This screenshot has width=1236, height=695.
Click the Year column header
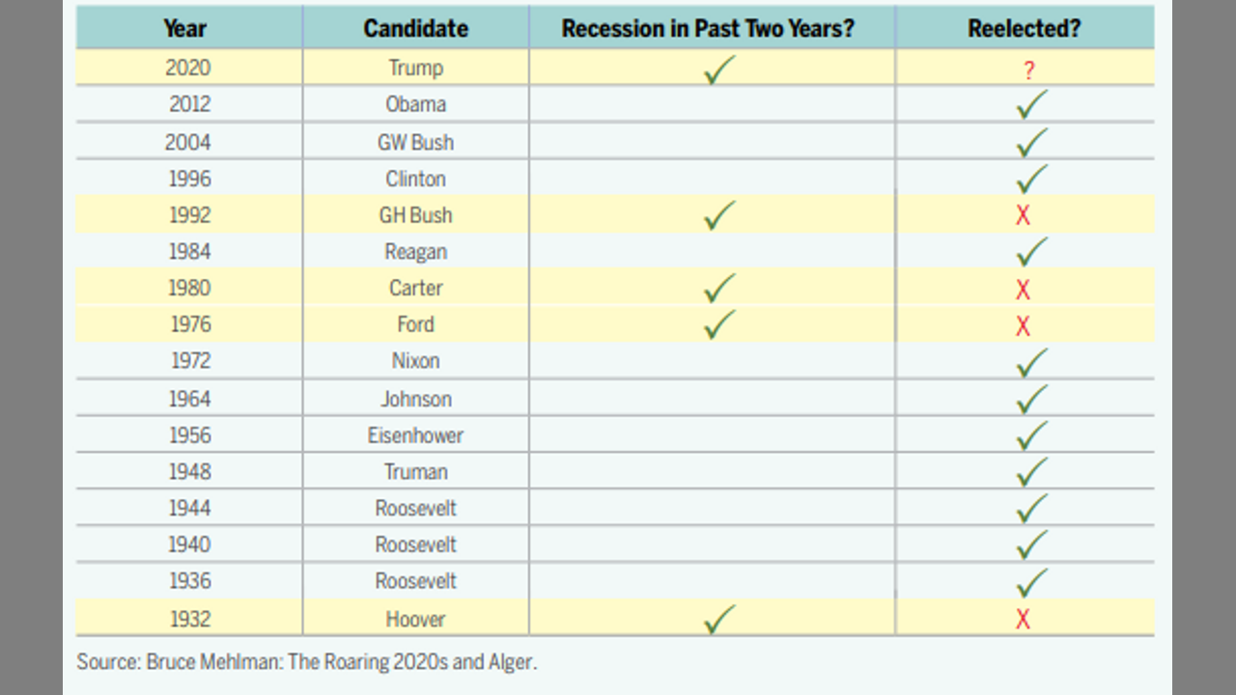[x=184, y=28]
